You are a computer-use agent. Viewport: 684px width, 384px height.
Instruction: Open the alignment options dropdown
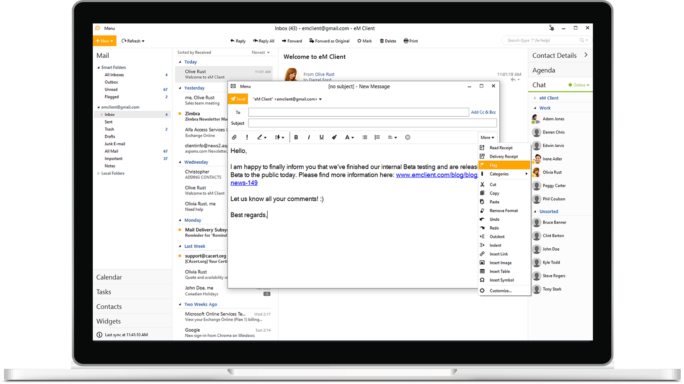[392, 137]
